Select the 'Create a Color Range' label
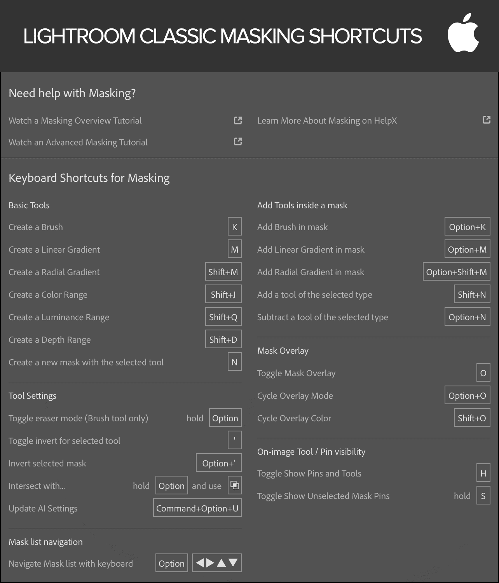This screenshot has width=499, height=583. (x=48, y=295)
